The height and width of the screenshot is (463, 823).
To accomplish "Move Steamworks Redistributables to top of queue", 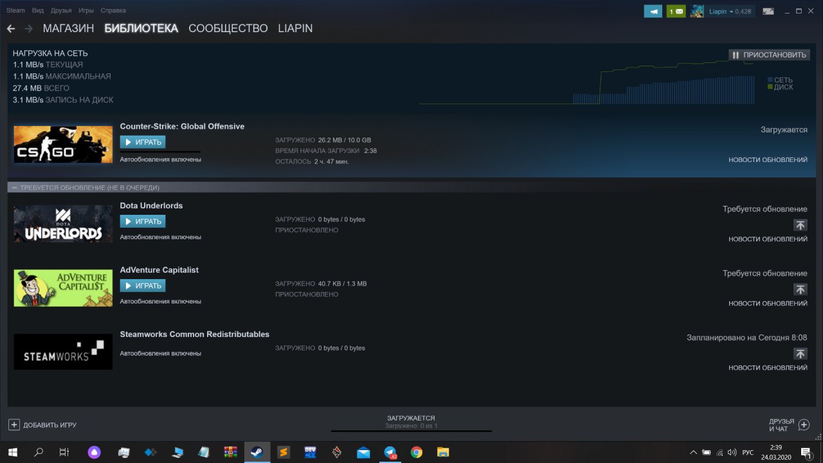I will tap(800, 354).
